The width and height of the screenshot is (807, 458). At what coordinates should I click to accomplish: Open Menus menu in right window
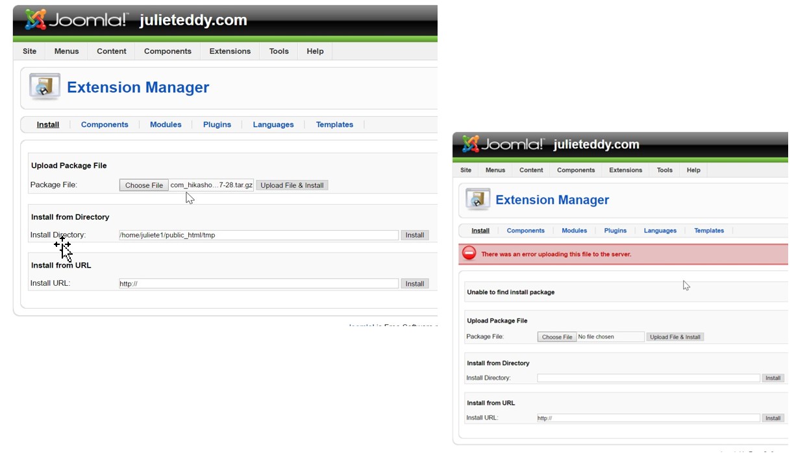click(495, 170)
